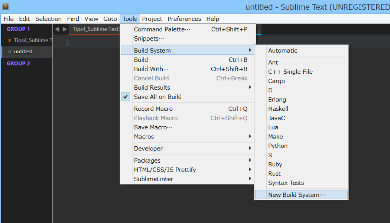Select Ant build system
This screenshot has width=390, height=223.
click(x=301, y=62)
